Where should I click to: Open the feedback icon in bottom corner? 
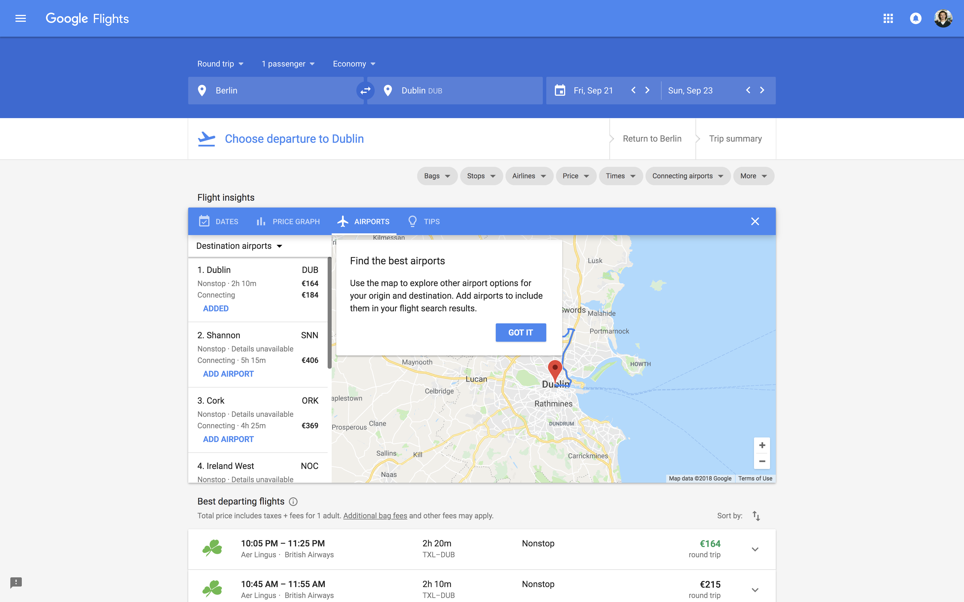tap(16, 583)
